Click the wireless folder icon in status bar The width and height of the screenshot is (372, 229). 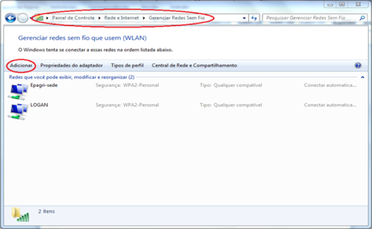(21, 214)
